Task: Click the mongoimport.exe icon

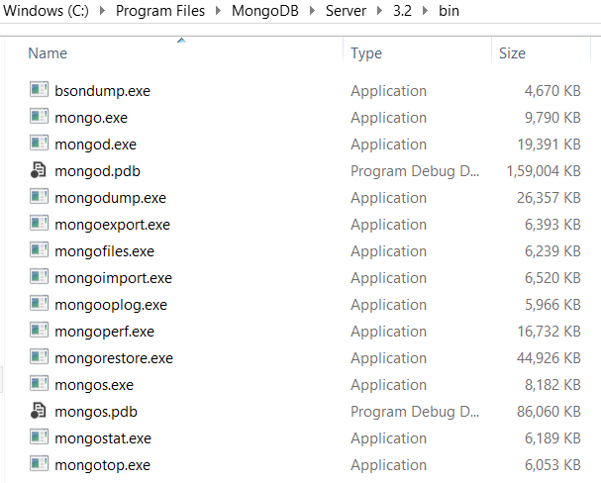Action: tap(39, 277)
